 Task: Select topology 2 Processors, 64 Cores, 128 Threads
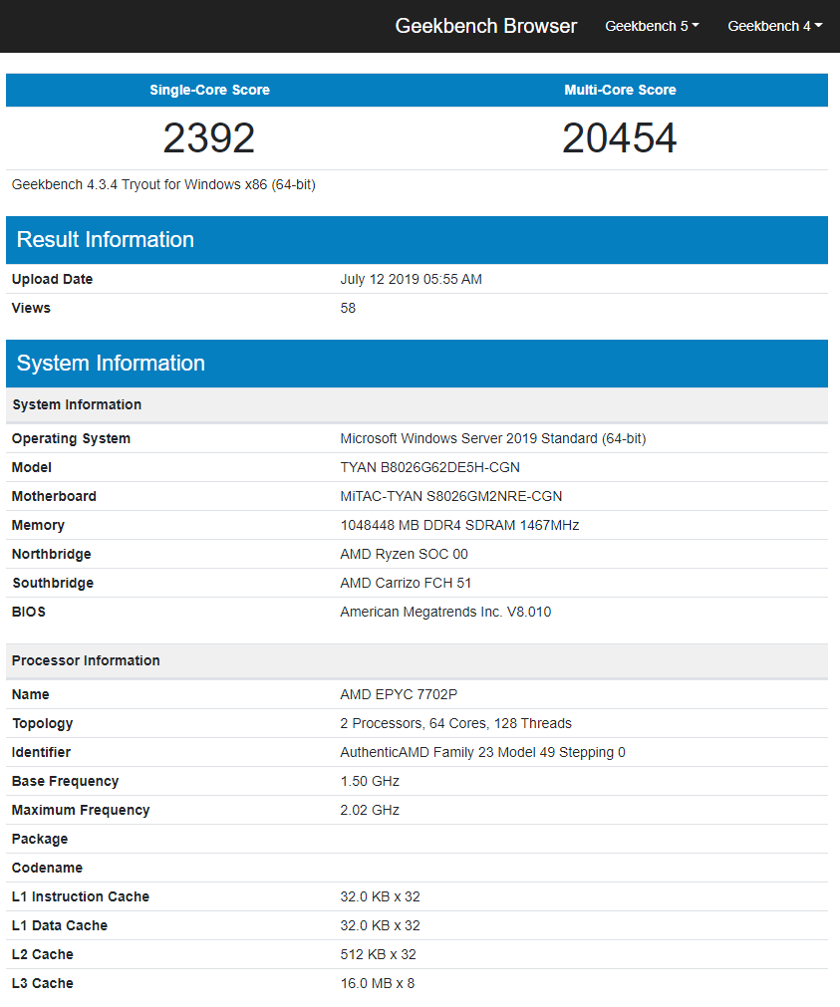pos(455,724)
